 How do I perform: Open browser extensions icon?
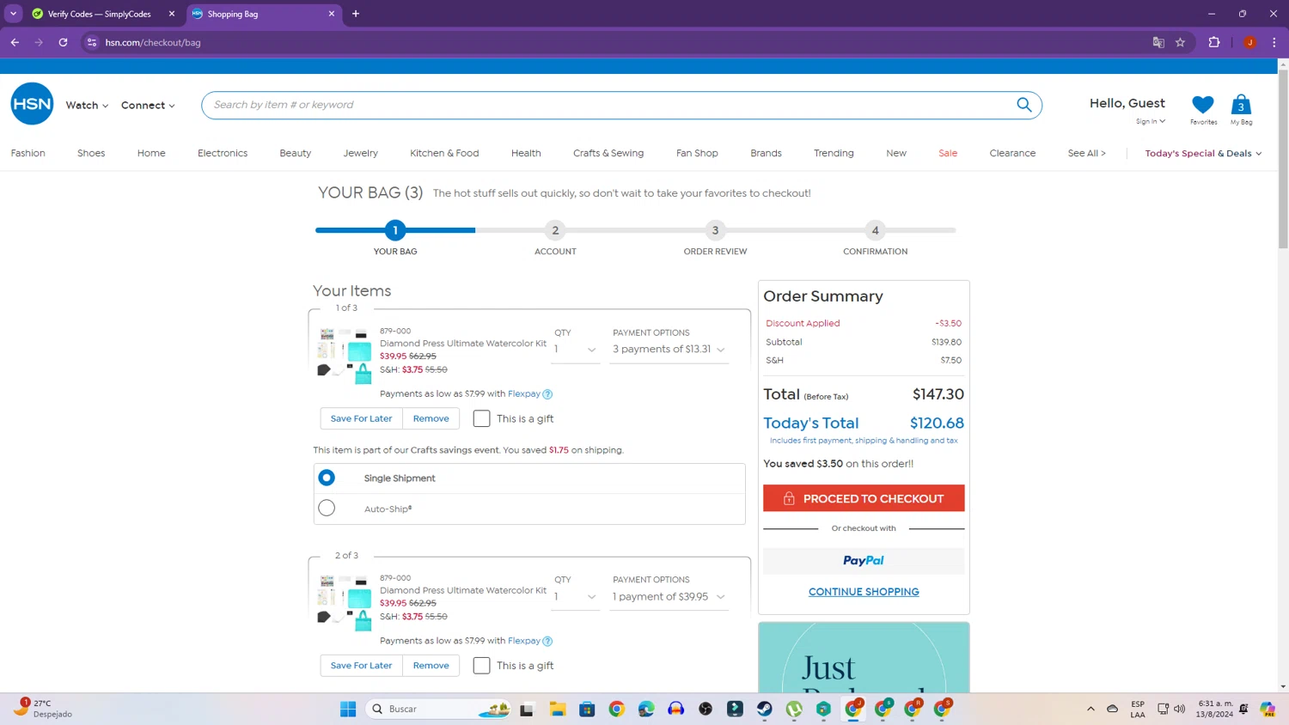tap(1213, 42)
